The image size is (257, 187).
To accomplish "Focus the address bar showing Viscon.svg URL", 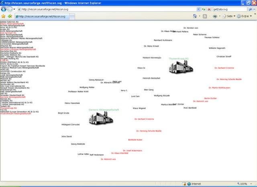I will (107, 9).
